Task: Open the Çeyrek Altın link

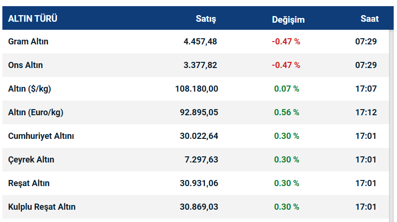Action: coord(31,160)
